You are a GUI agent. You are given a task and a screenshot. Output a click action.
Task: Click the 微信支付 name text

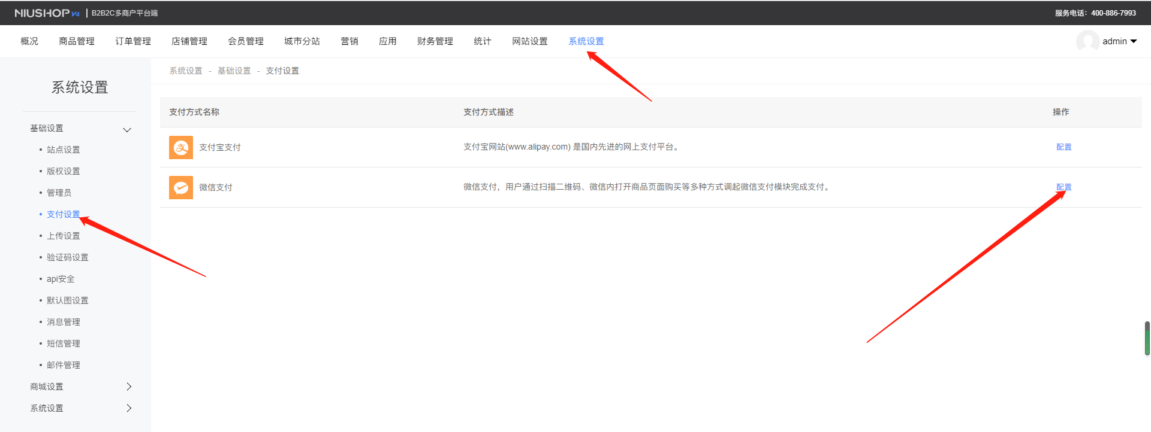click(x=216, y=187)
